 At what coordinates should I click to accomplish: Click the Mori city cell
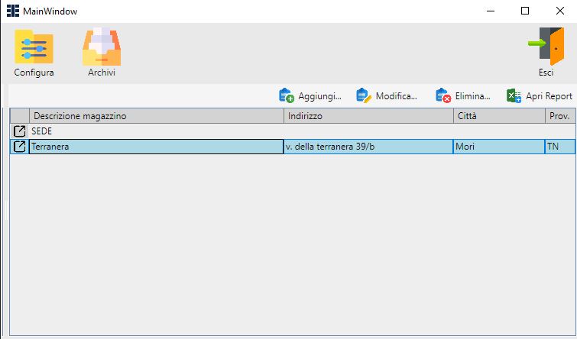click(498, 147)
